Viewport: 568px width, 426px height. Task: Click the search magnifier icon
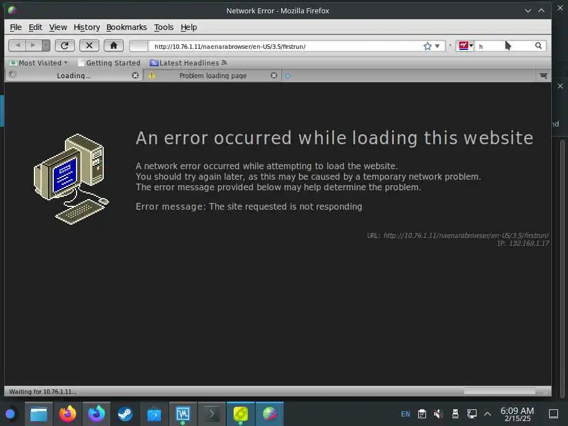click(x=538, y=45)
